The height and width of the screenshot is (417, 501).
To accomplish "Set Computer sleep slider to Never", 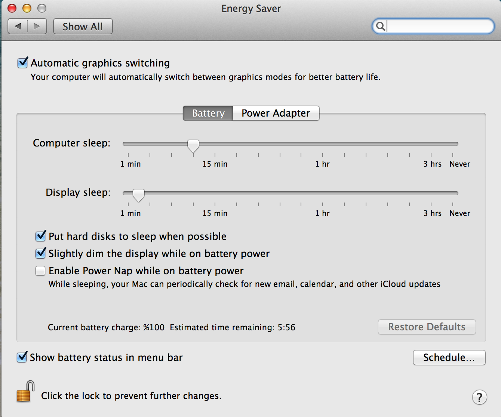I will 453,144.
